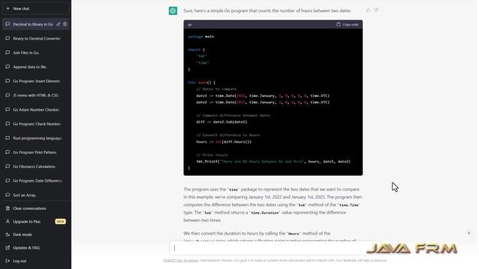Screen dimensions: 479x269
Task: Click the '// Dates to compare' comment line
Action: pos(216,89)
